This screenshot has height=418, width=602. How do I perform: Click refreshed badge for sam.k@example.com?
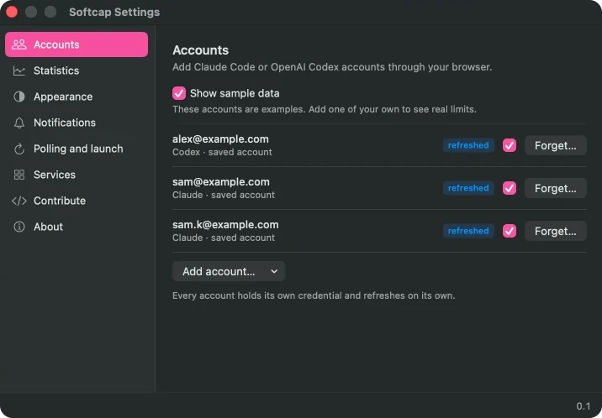coord(468,231)
